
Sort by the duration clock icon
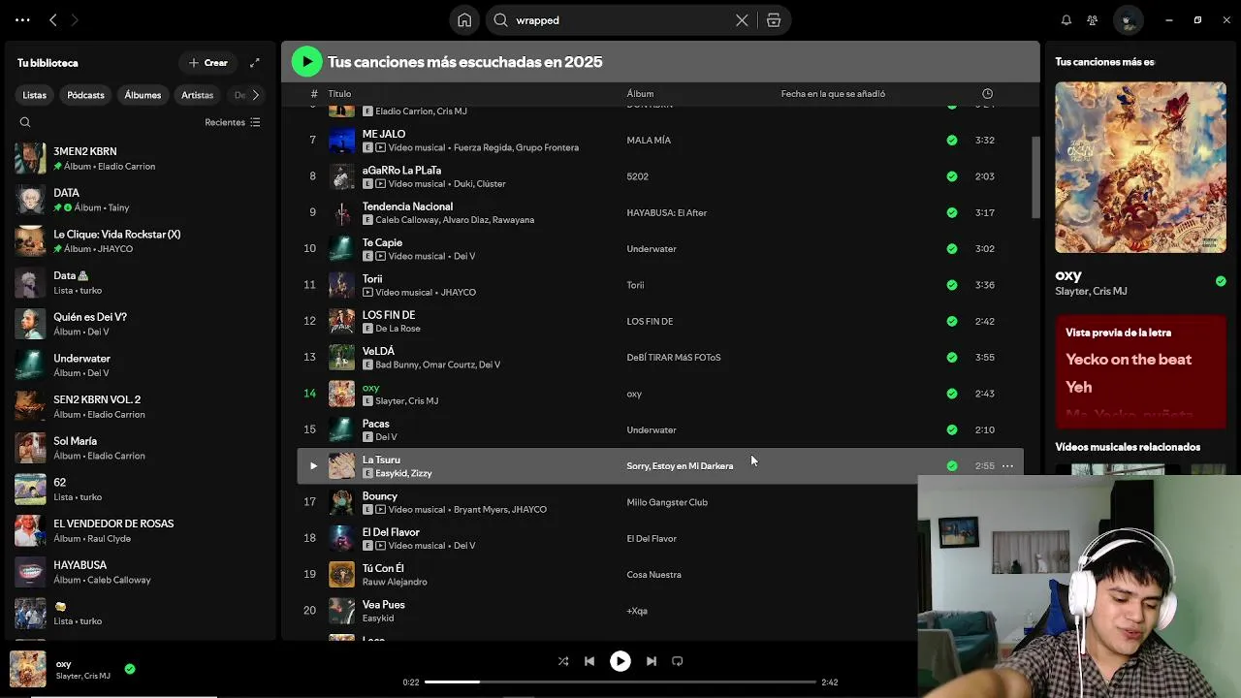point(987,94)
